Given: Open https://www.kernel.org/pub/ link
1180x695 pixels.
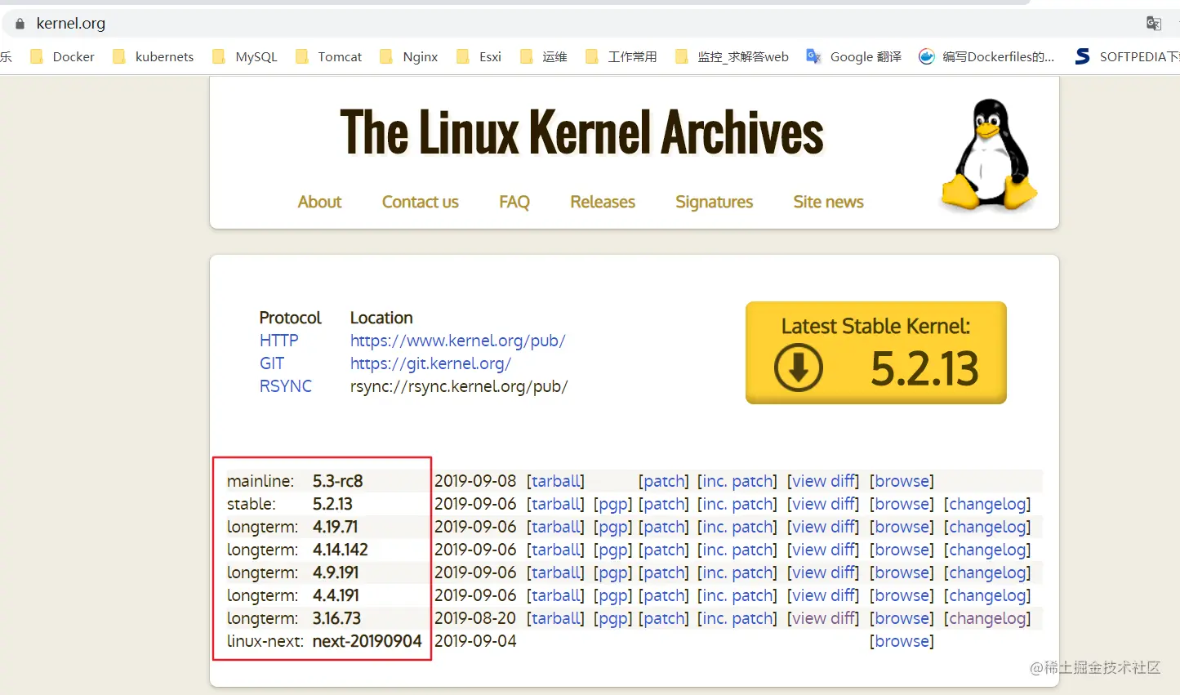Looking at the screenshot, I should [457, 341].
